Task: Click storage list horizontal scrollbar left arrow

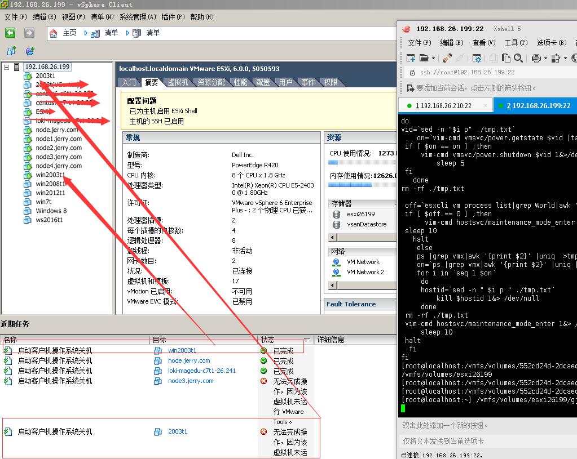Action: coord(333,238)
